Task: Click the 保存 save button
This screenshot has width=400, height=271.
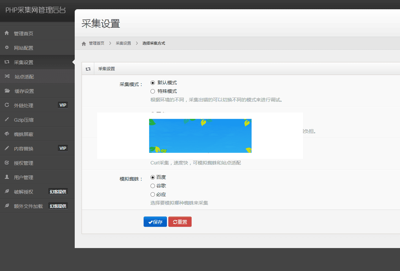Action: 155,222
